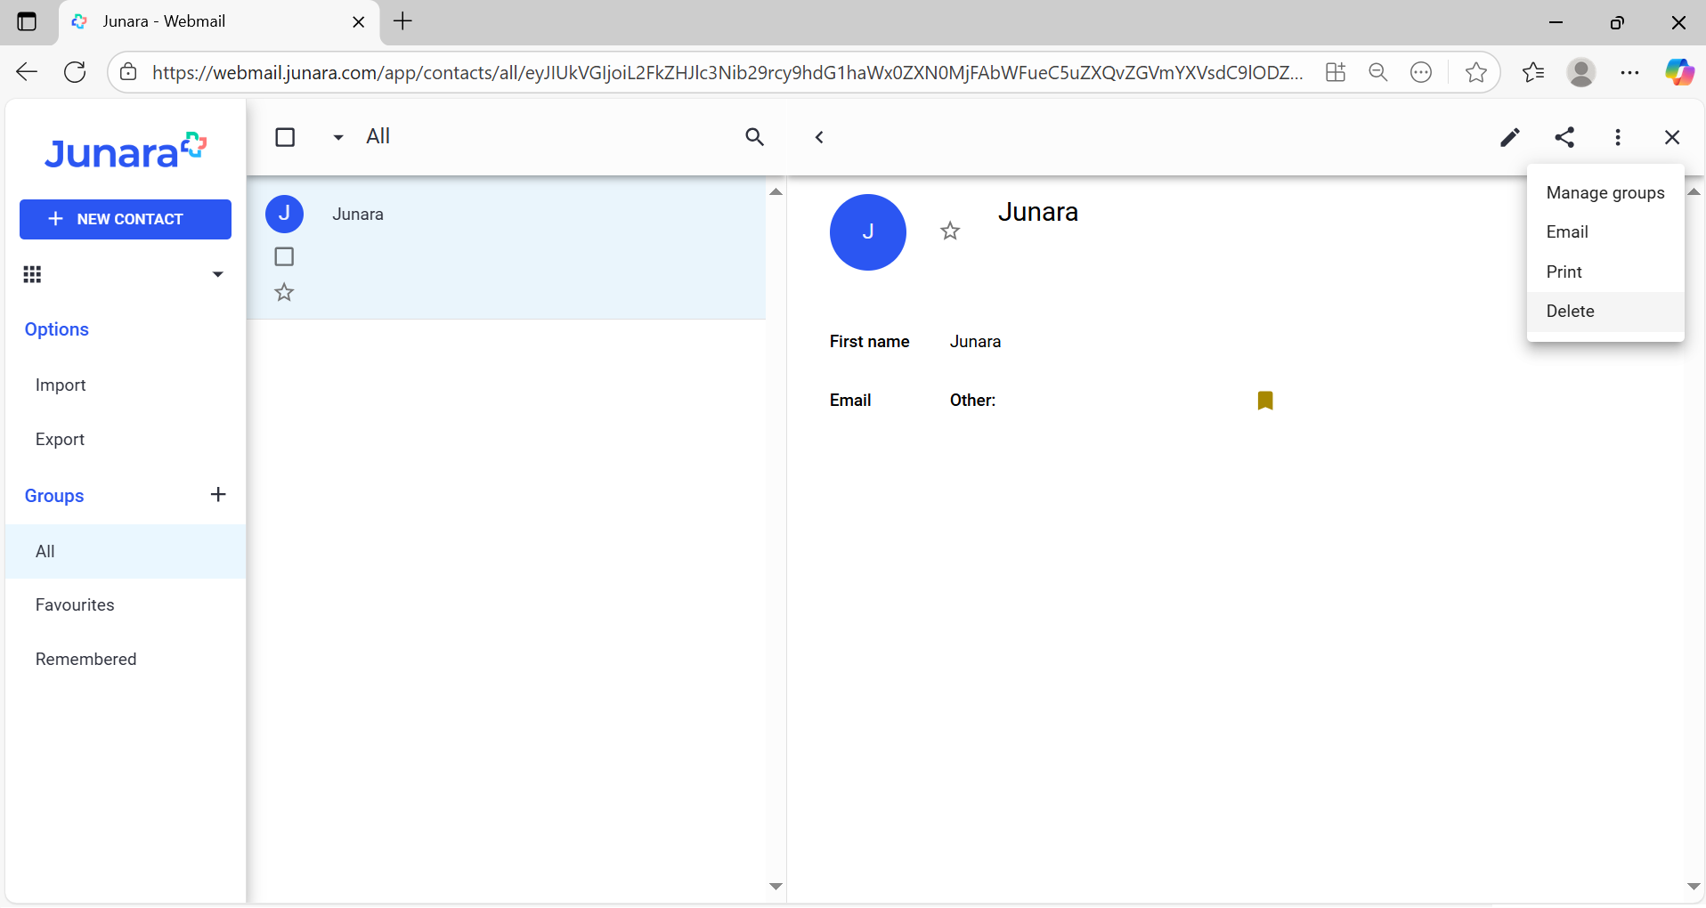Viewport: 1706px width, 908px height.
Task: Click the Junara name in contact list
Action: click(x=358, y=215)
